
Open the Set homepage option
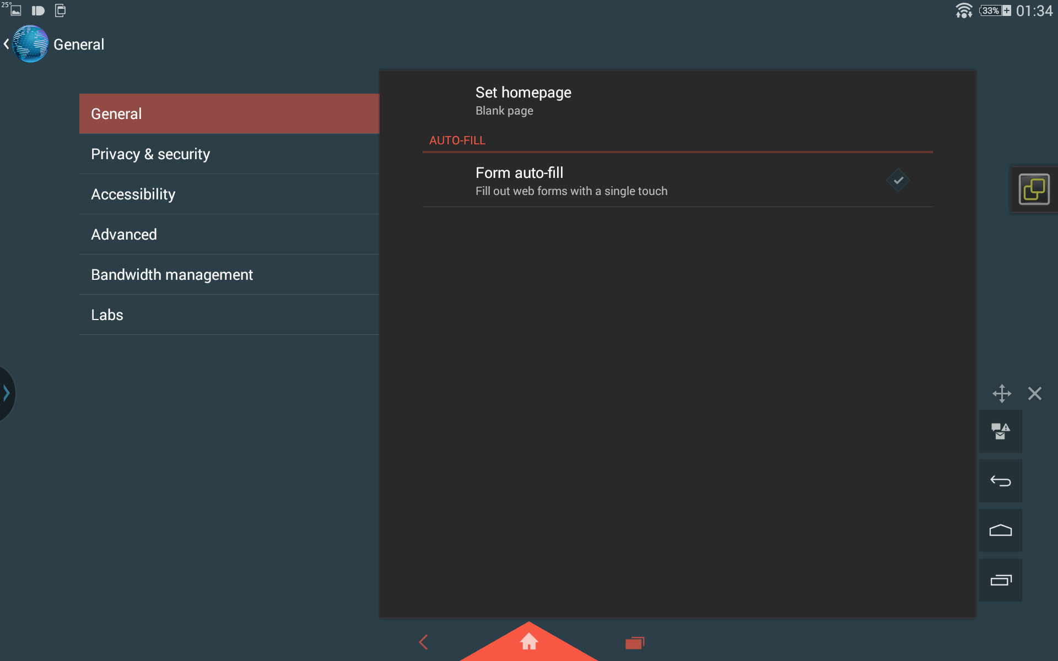(x=677, y=101)
